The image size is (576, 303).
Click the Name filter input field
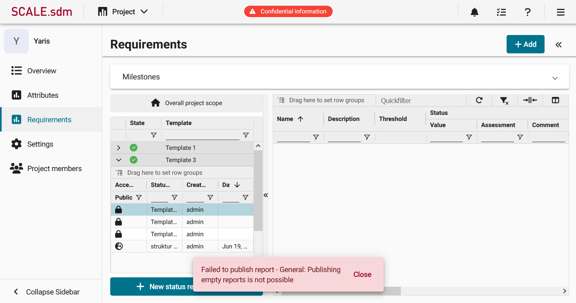pyautogui.click(x=294, y=138)
